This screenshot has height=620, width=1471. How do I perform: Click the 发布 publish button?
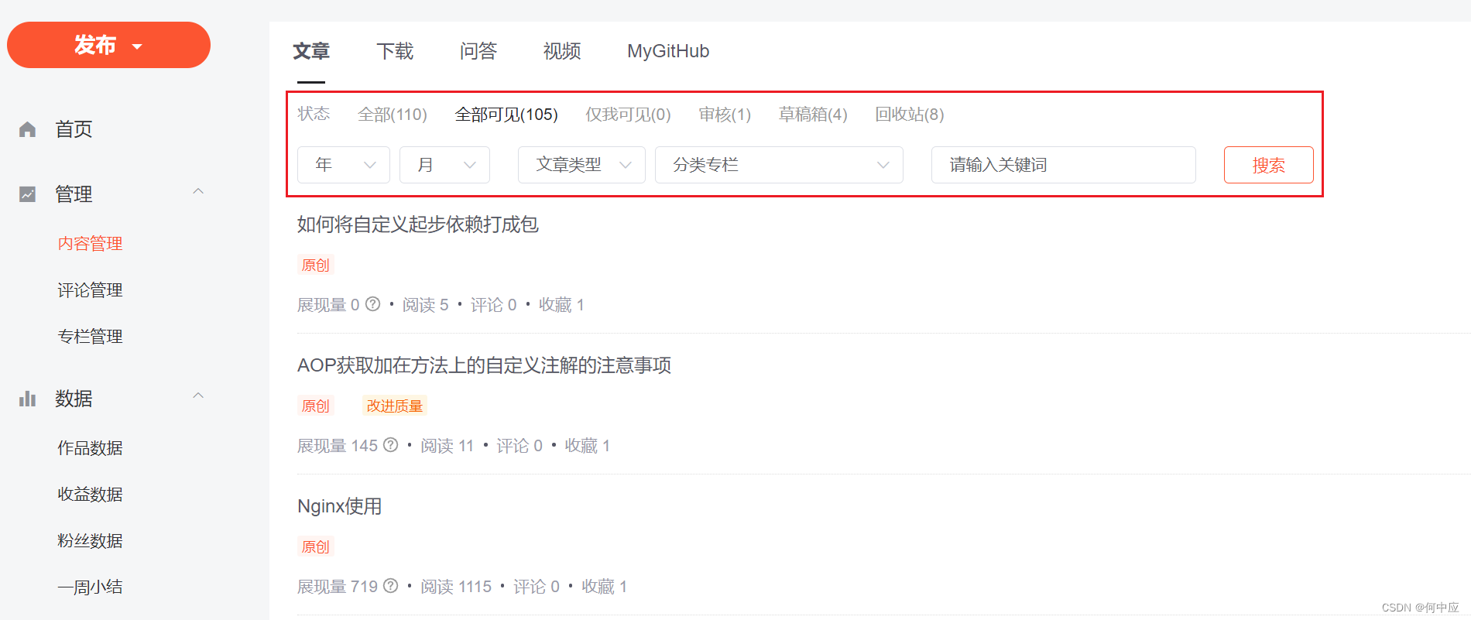(x=108, y=45)
